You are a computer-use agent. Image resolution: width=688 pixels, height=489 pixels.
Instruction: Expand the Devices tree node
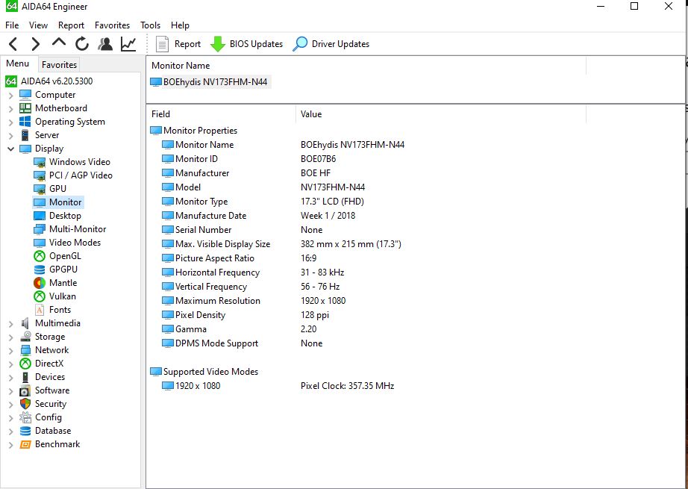coord(11,378)
